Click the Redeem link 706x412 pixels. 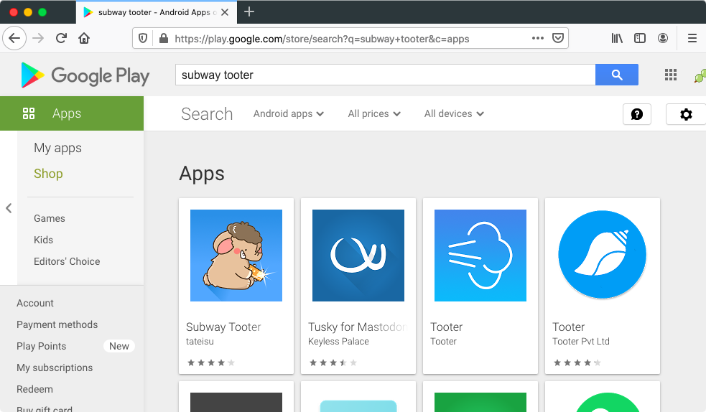(34, 390)
